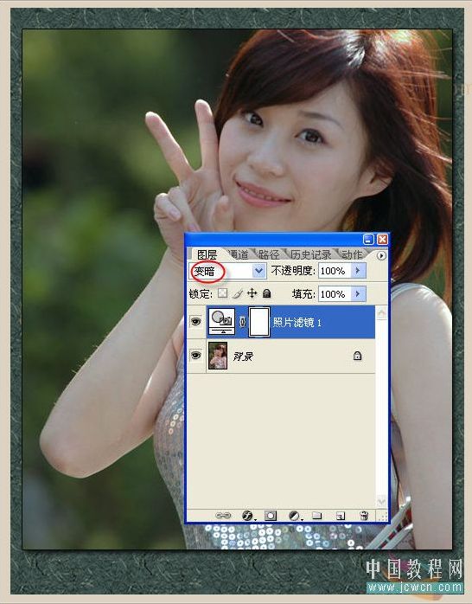
Task: Hide the 照片滤镜 1 layer eye
Action: (x=195, y=321)
